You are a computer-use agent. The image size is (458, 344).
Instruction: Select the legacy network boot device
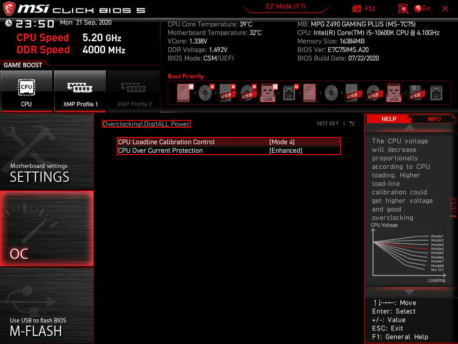(436, 93)
